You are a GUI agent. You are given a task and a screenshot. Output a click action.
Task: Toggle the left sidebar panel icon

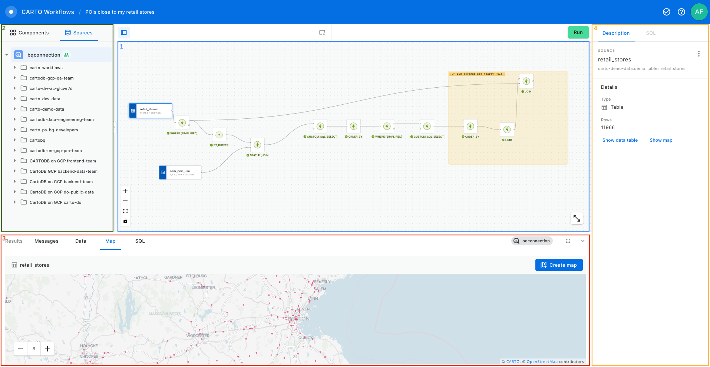(124, 33)
